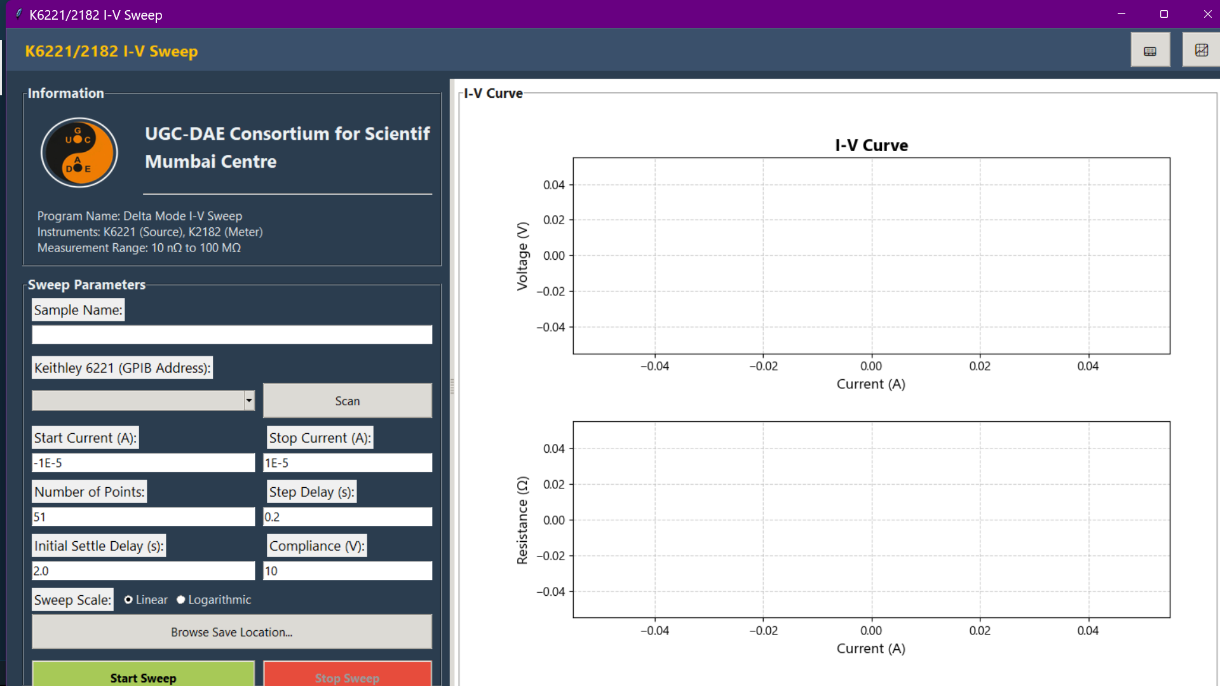Click the app feather icon in title bar
Screen dimensions: 1220x686
(18, 14)
